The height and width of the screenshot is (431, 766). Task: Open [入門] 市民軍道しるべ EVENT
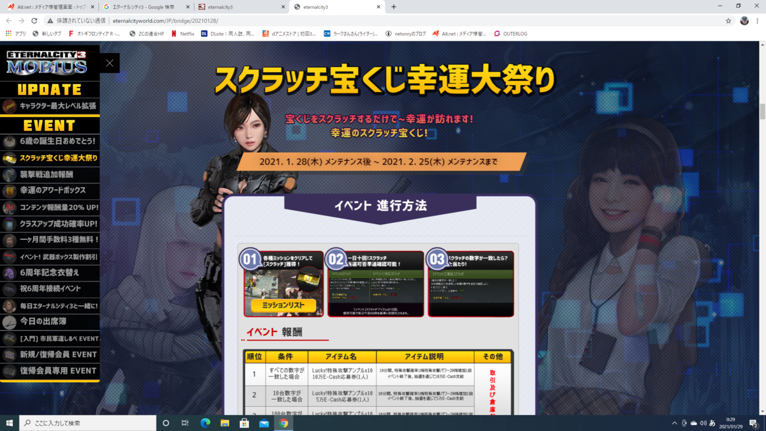tap(50, 338)
